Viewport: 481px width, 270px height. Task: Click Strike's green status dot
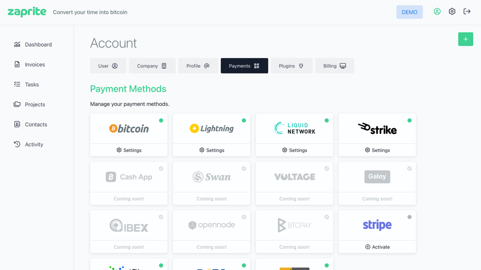tap(410, 120)
